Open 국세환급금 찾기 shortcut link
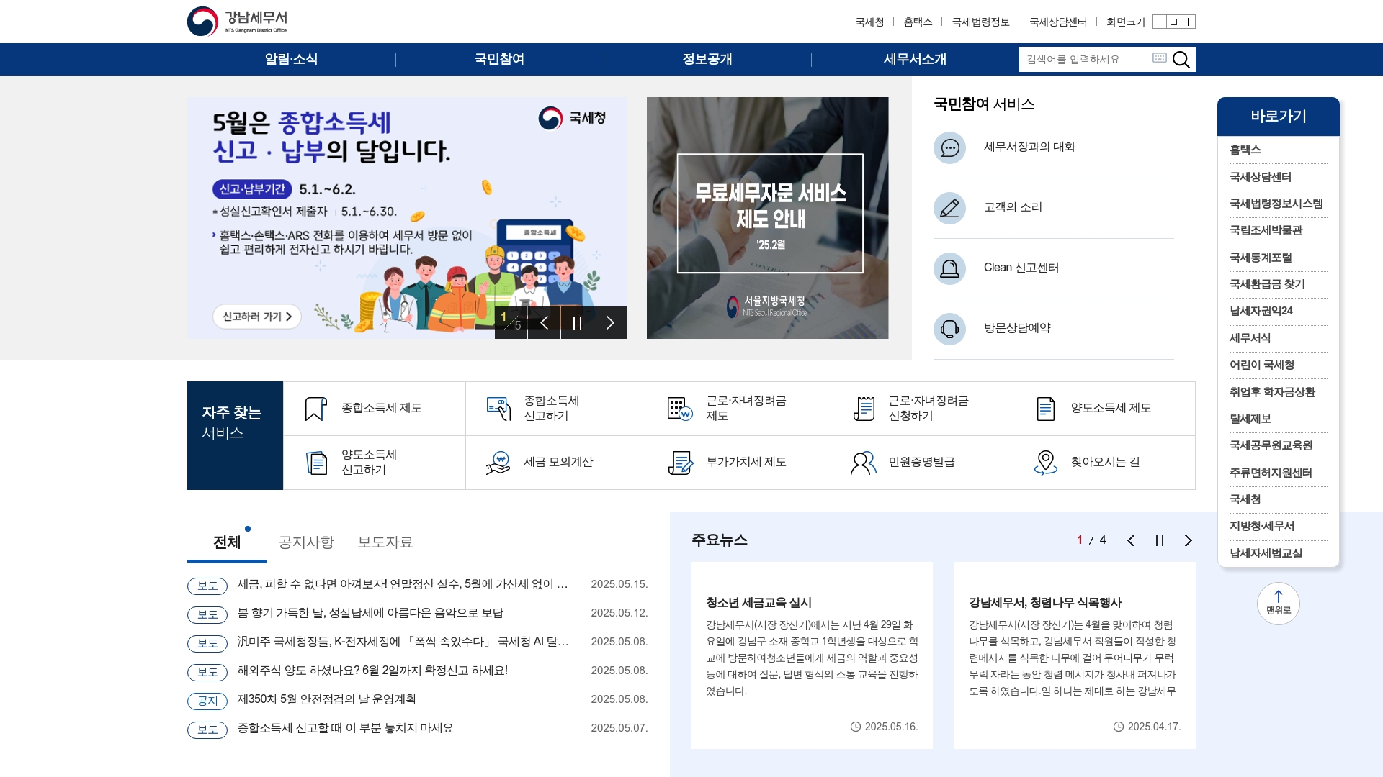This screenshot has height=777, width=1383. (1267, 284)
